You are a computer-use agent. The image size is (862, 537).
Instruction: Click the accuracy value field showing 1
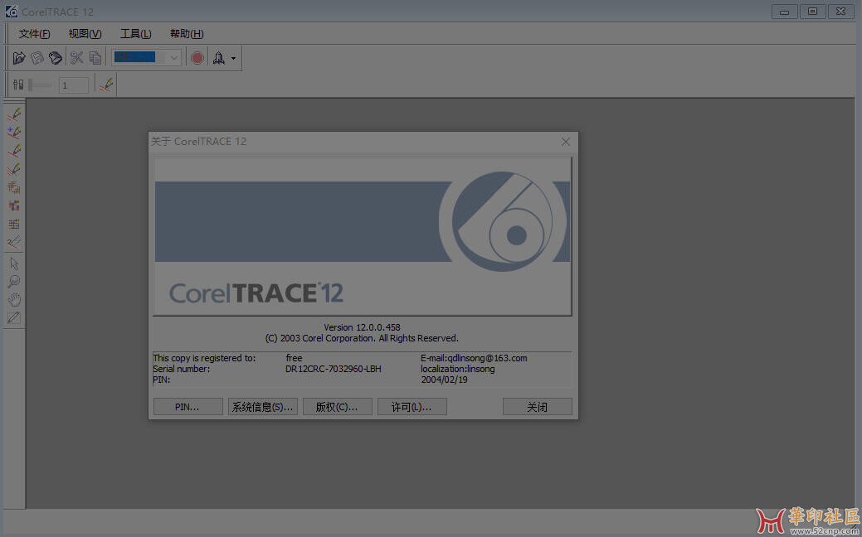click(74, 85)
